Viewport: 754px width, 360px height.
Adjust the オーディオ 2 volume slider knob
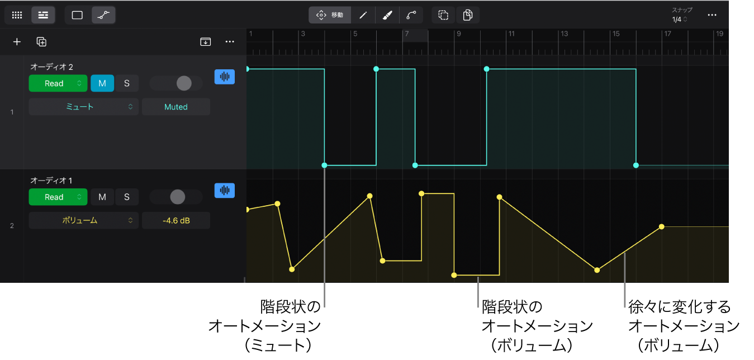[184, 83]
